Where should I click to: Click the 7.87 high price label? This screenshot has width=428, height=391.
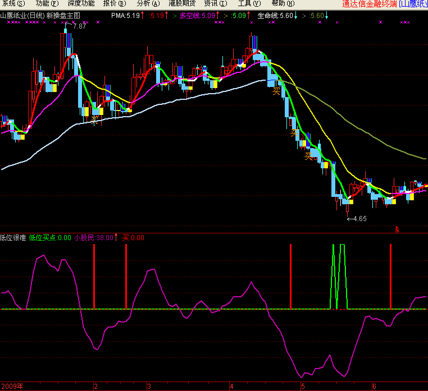[79, 26]
